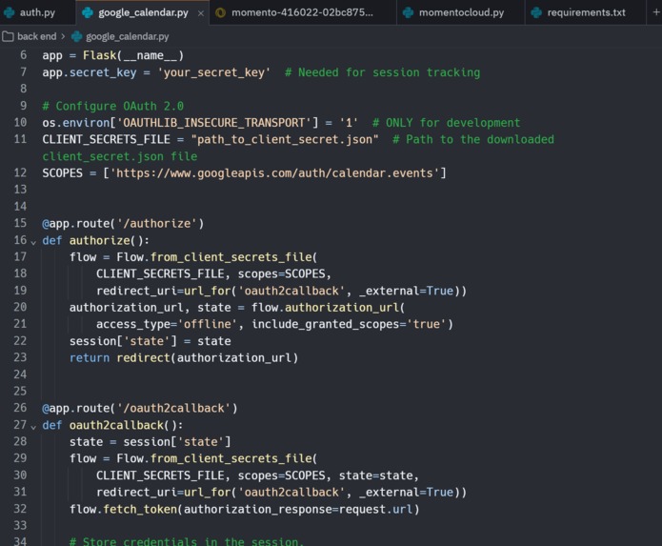Click the JSON file icon on momento tab
The width and height of the screenshot is (662, 546).
click(x=220, y=12)
